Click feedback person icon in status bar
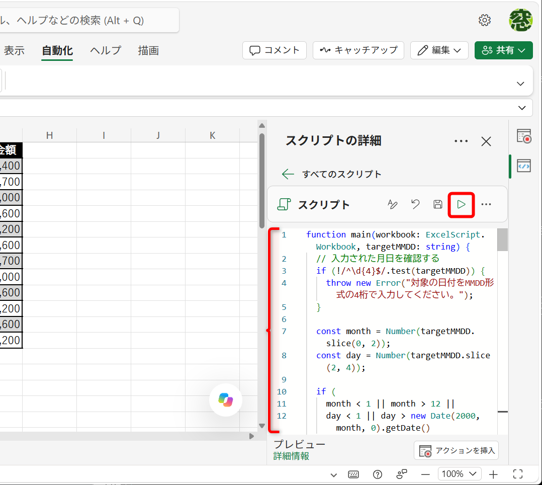This screenshot has height=485, width=542. 401,474
